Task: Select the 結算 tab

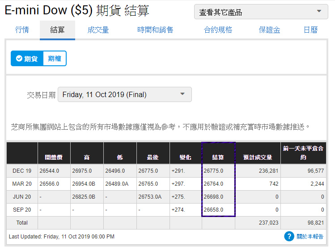Action: 57,30
